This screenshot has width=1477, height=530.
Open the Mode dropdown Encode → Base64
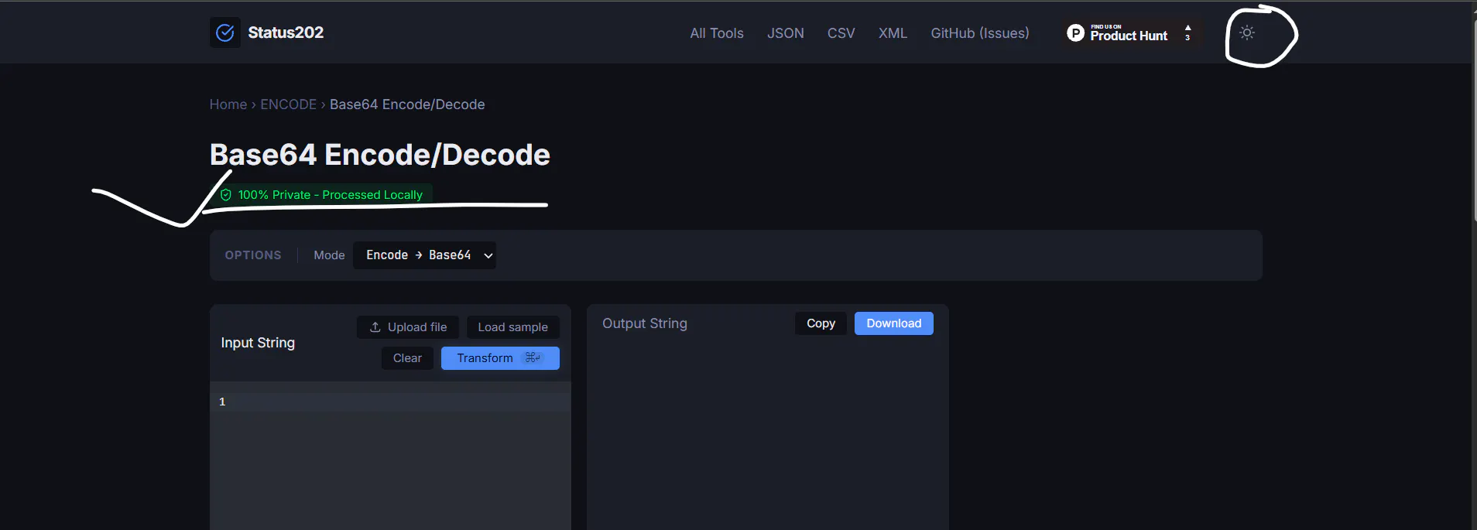(424, 255)
